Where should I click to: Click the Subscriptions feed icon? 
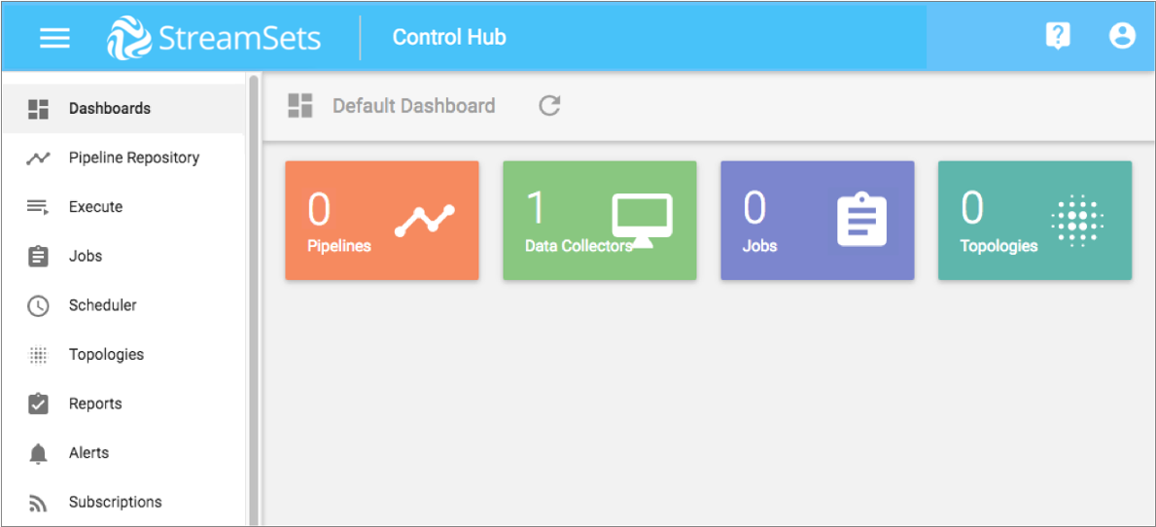point(38,503)
